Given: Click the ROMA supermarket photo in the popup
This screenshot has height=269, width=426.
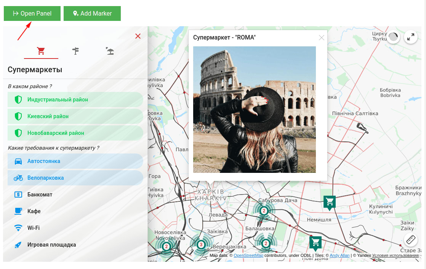Looking at the screenshot, I should pyautogui.click(x=254, y=110).
